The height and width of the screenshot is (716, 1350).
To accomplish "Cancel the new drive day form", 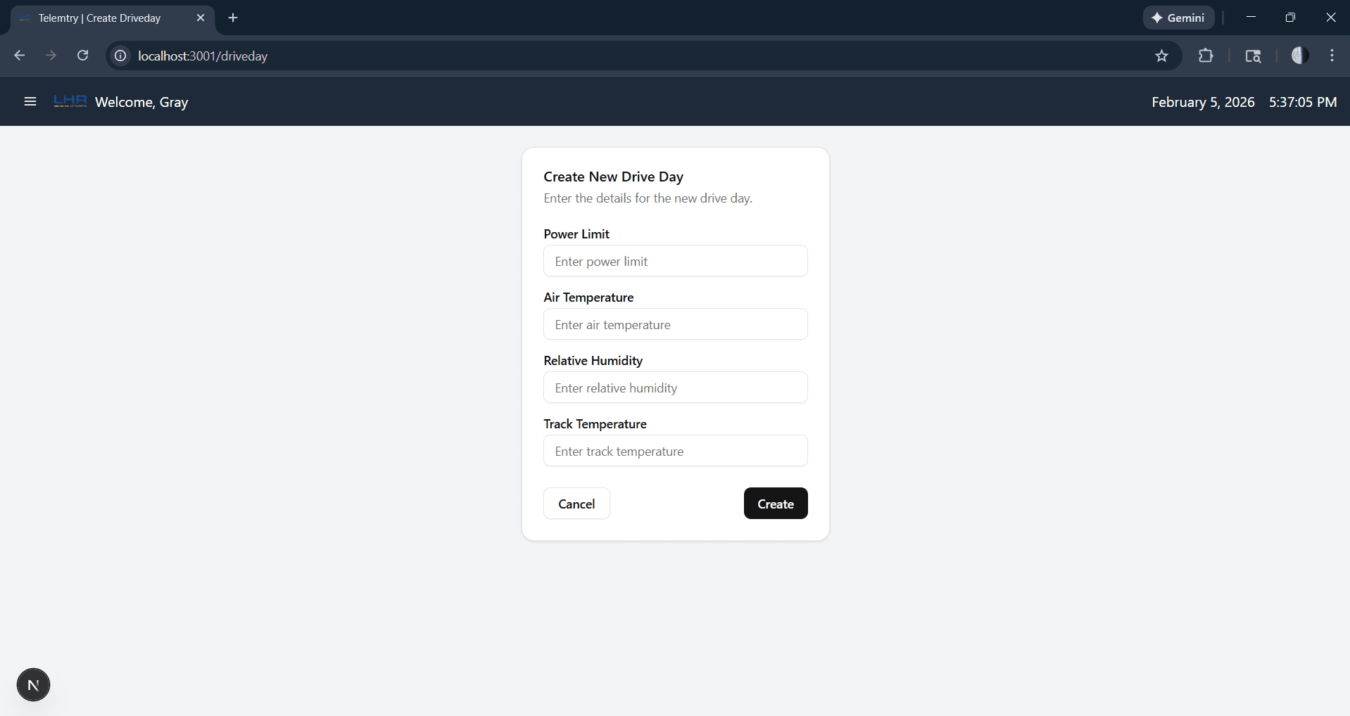I will [576, 504].
